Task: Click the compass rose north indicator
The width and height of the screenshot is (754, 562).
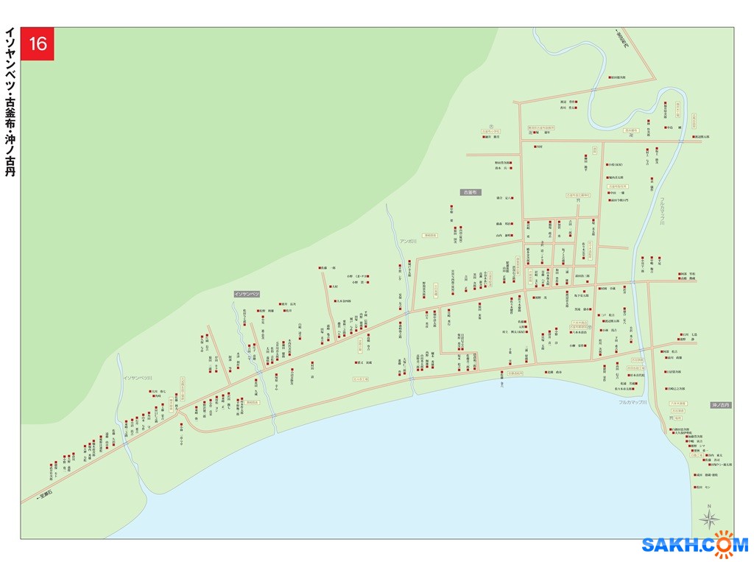Action: coord(709,519)
